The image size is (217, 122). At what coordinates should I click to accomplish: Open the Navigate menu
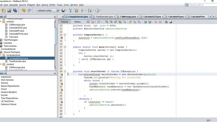click(x=14, y=5)
